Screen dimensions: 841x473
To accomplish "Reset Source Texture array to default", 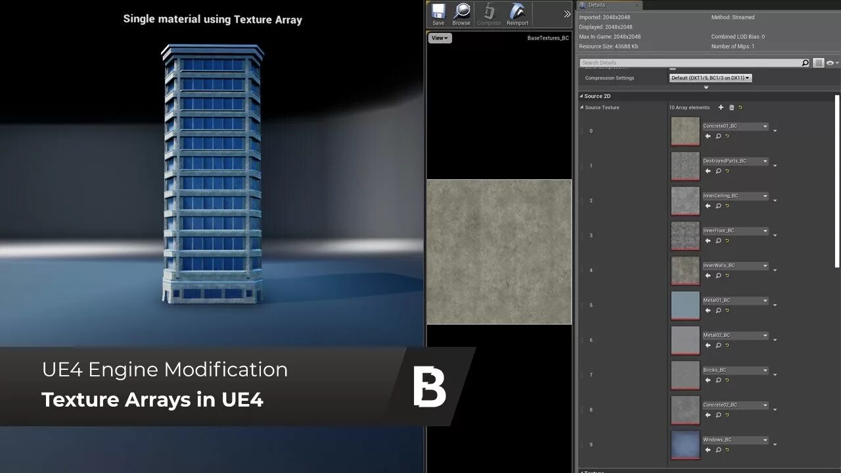I will [x=740, y=107].
